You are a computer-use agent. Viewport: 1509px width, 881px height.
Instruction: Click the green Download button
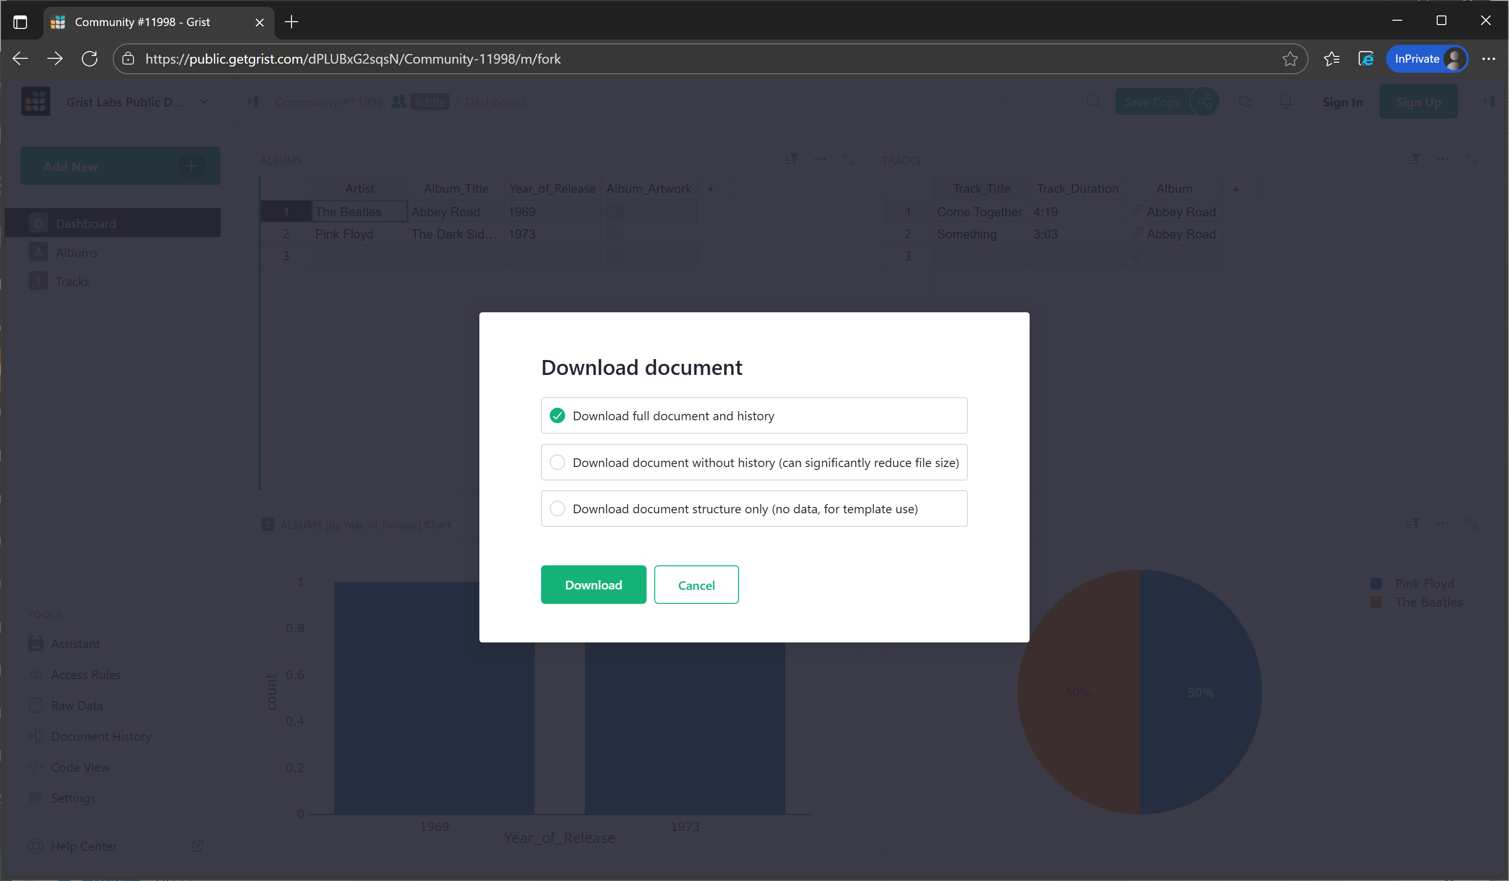593,585
